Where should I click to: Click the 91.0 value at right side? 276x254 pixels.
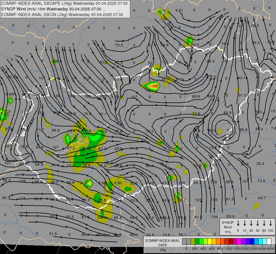point(242,95)
